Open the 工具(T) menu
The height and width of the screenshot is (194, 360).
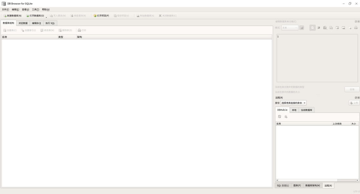coord(36,10)
